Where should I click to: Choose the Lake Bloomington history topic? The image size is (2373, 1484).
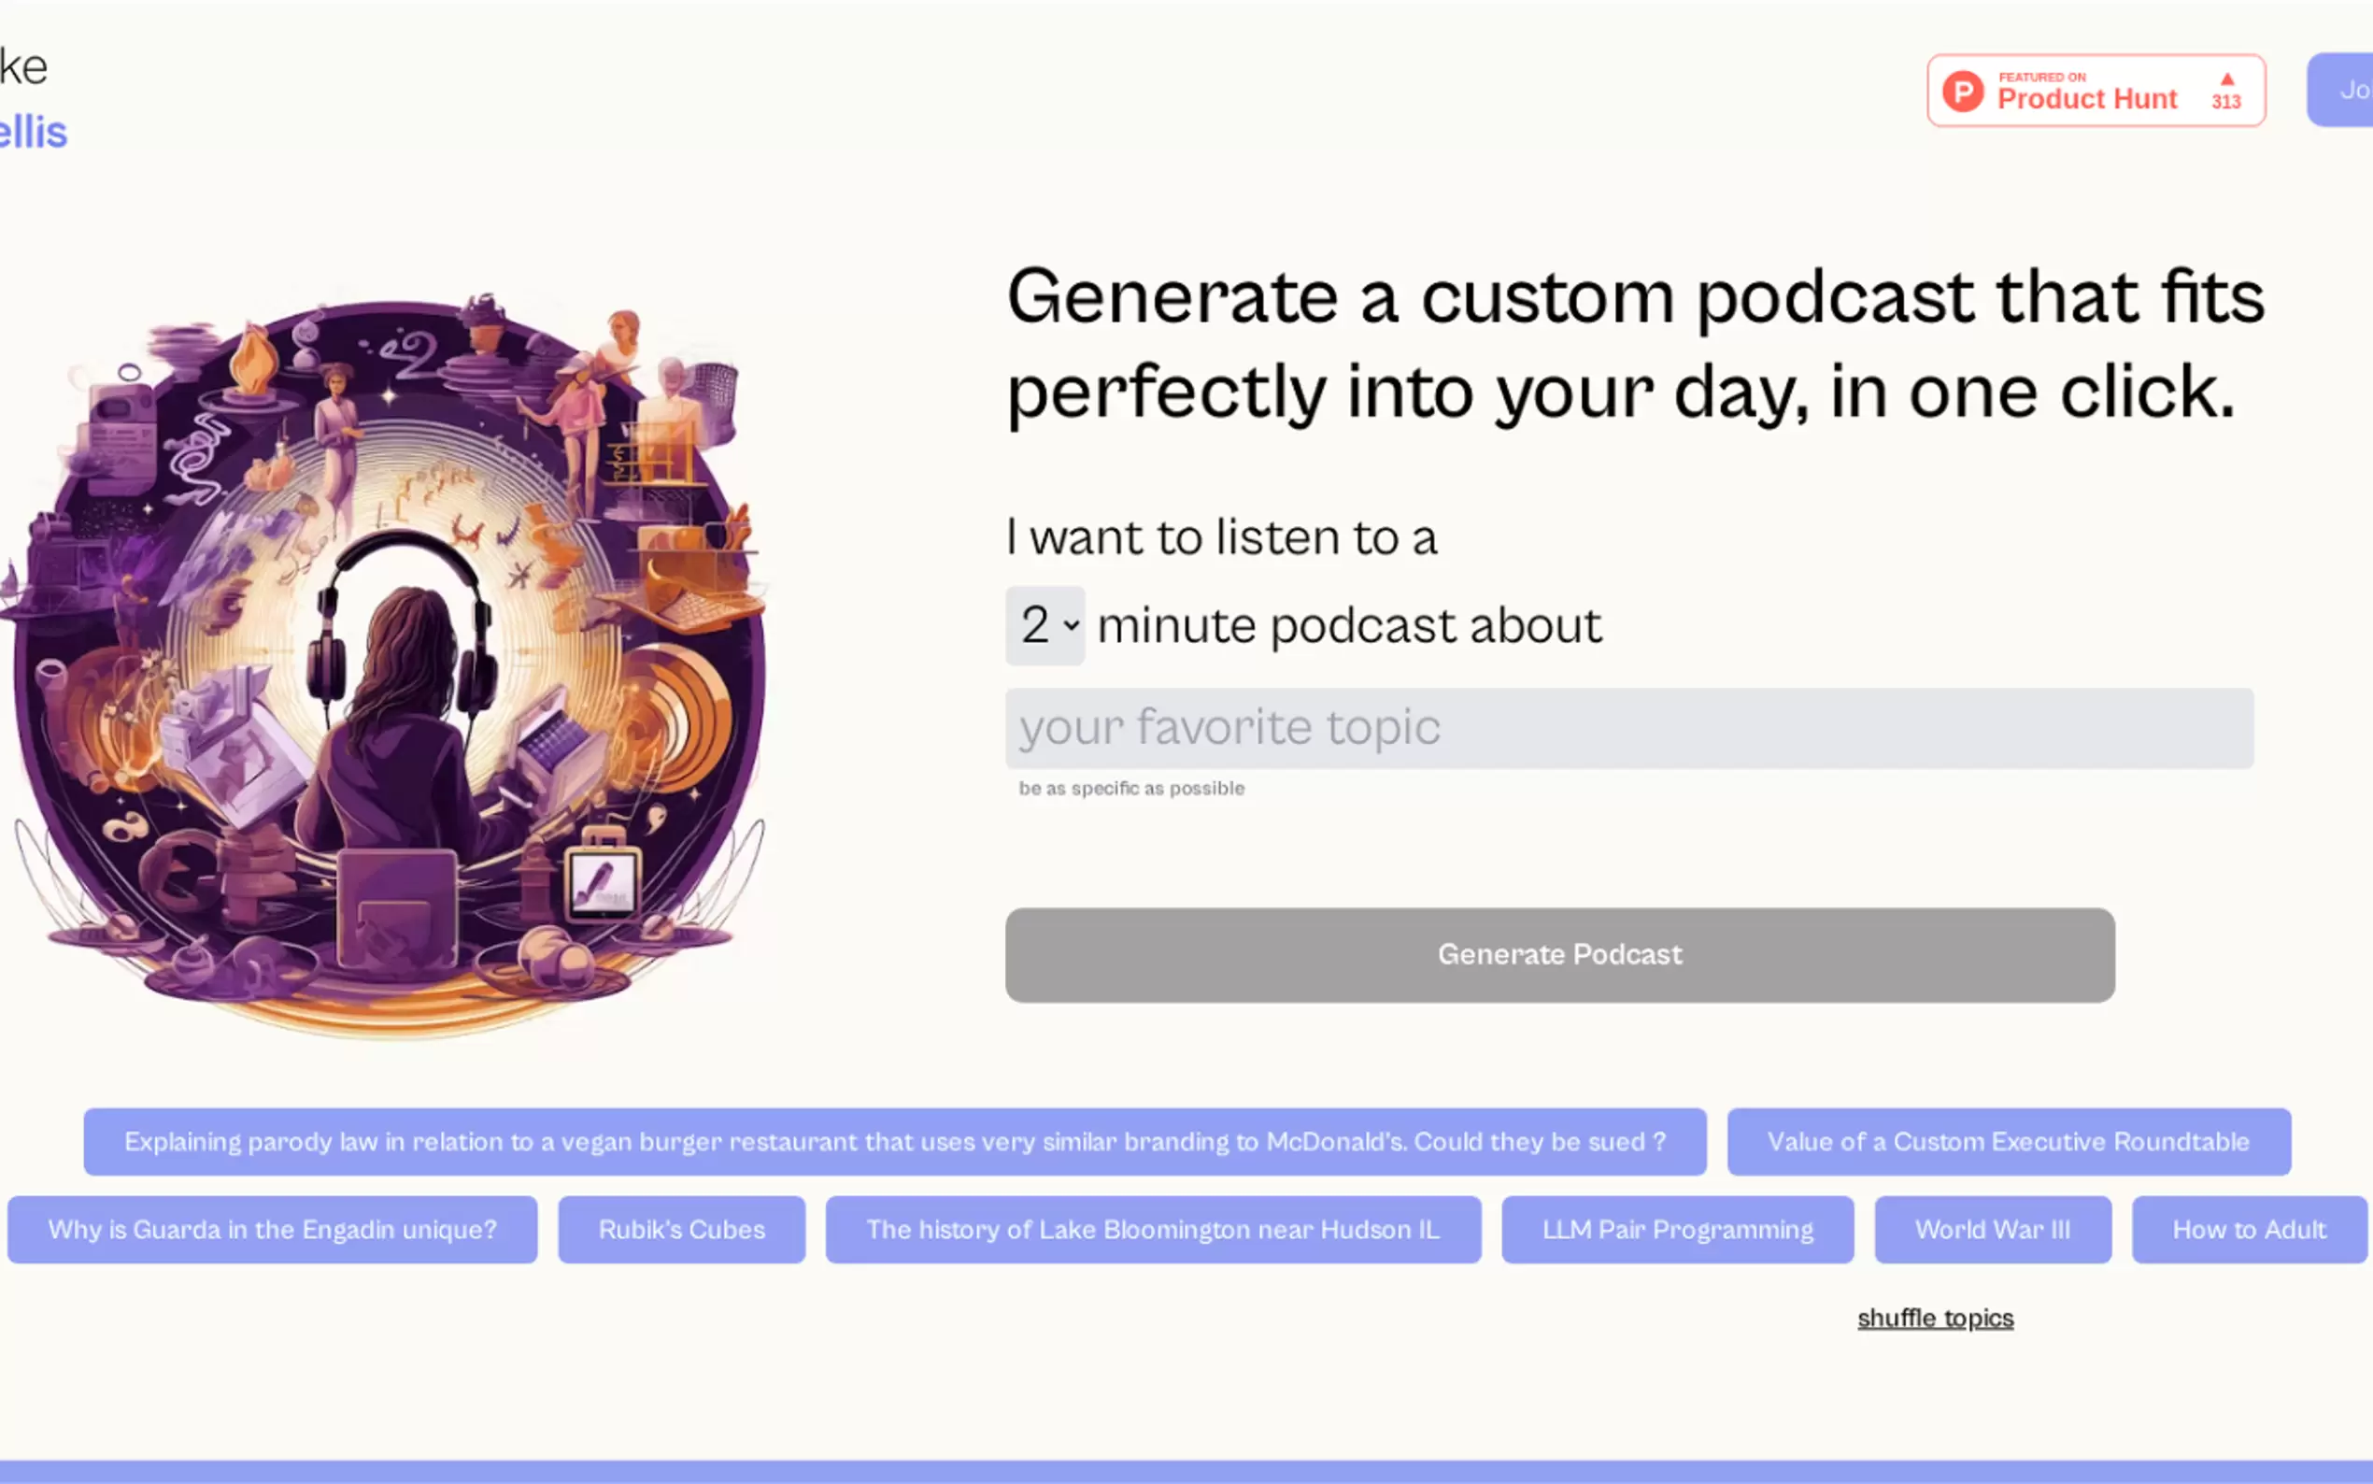click(1153, 1230)
